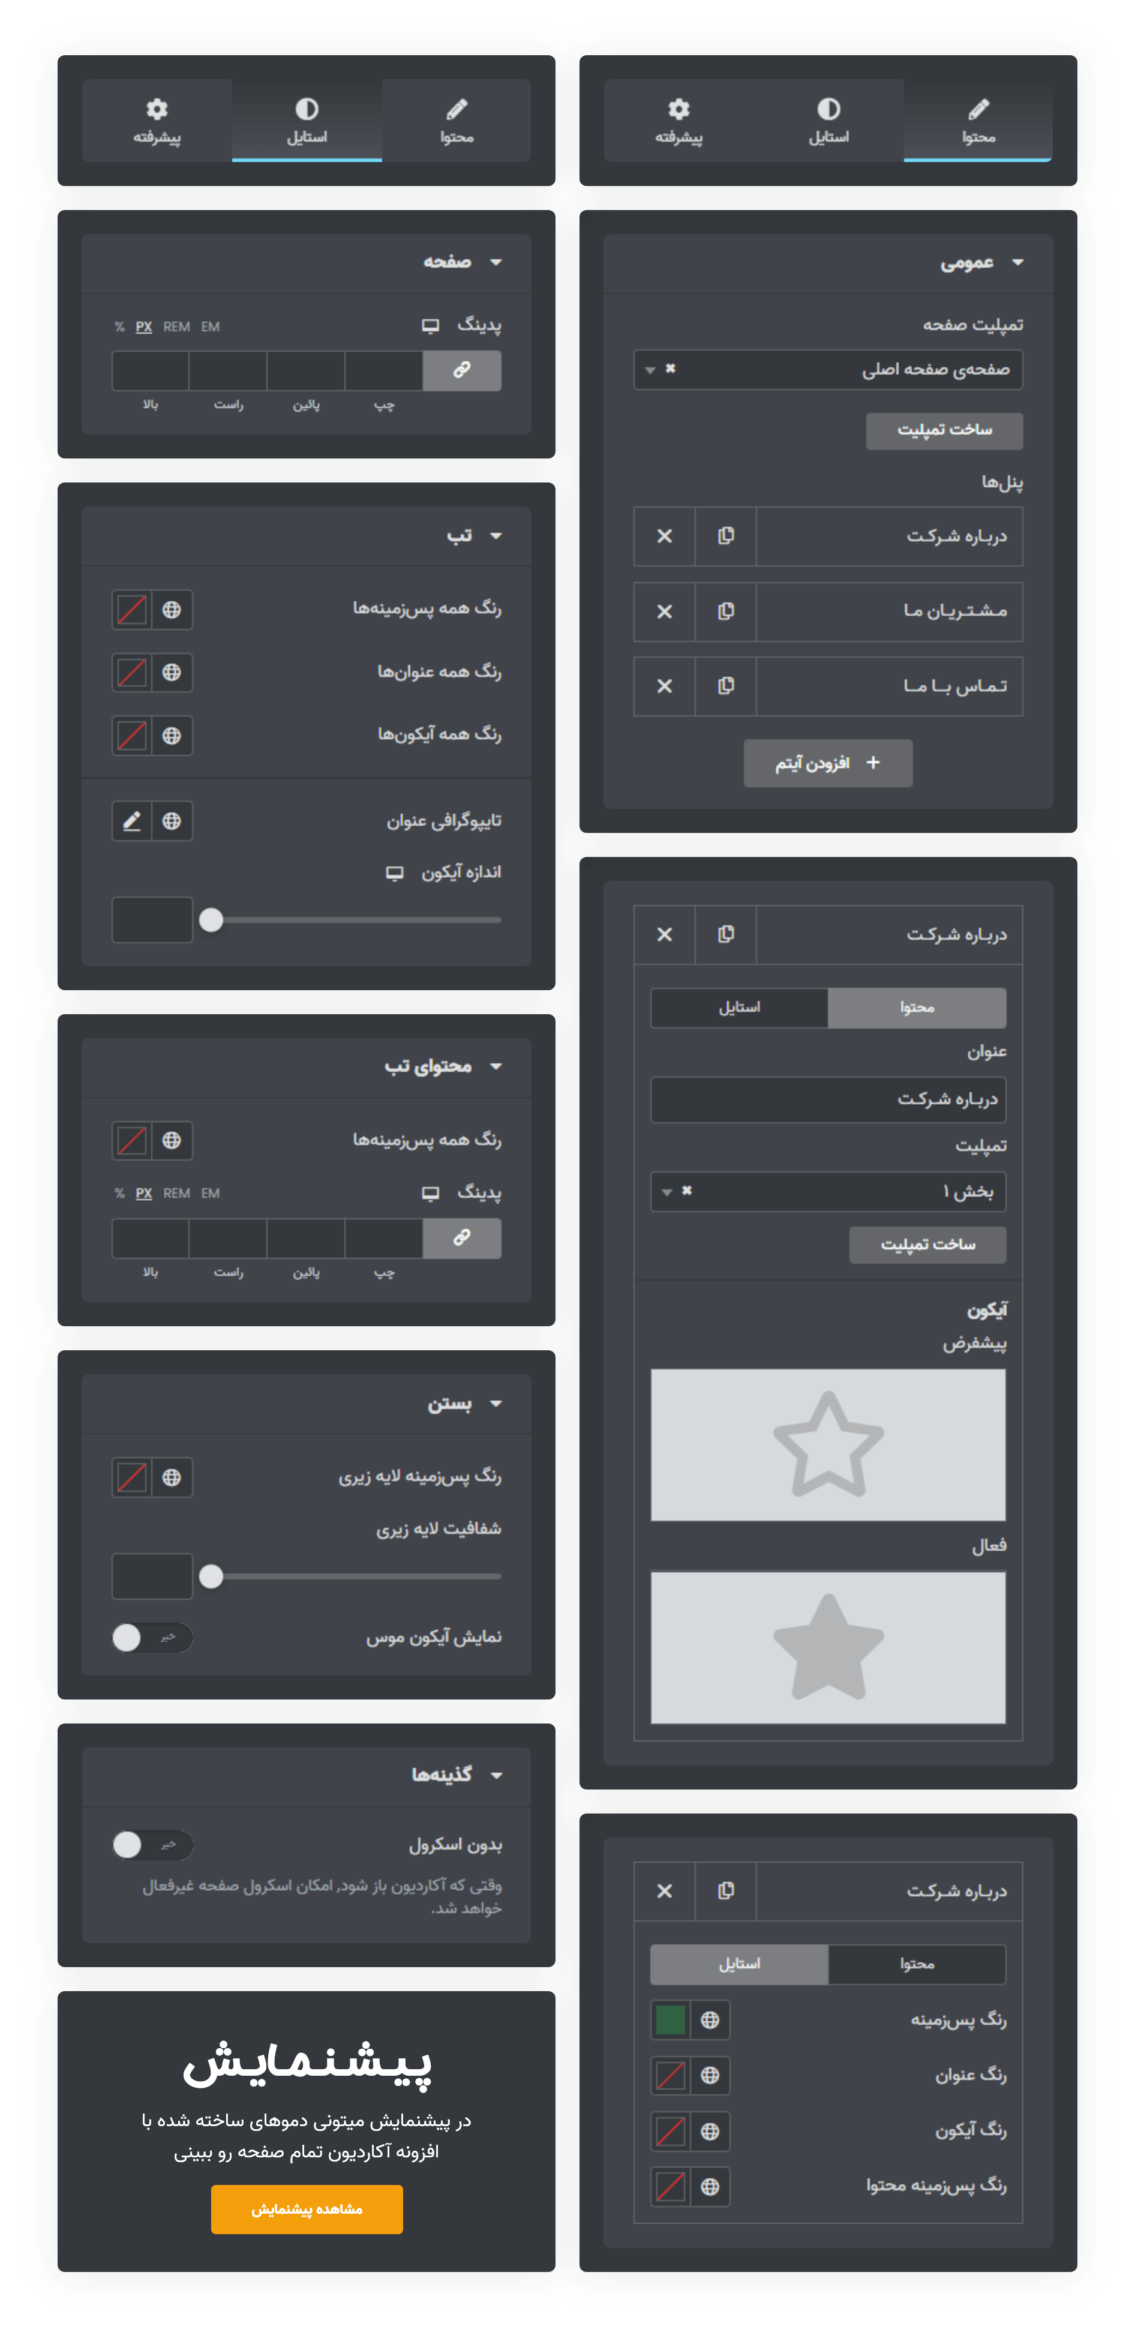The height and width of the screenshot is (2332, 1135).
Task: Choose the فعال filled star icon preview
Action: (828, 1647)
